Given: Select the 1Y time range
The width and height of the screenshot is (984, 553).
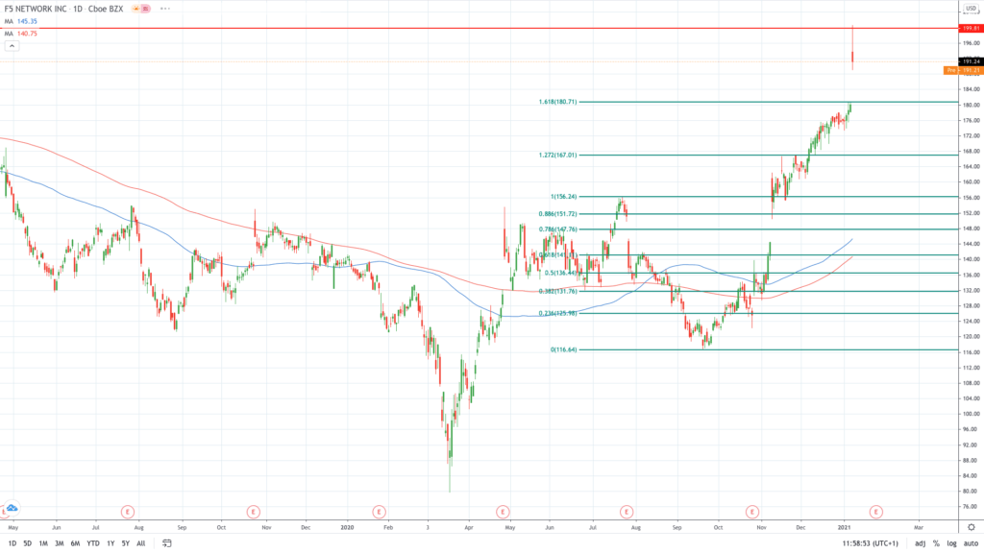Looking at the screenshot, I should (111, 543).
